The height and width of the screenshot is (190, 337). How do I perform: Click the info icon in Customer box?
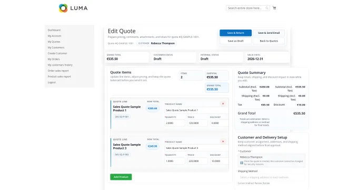point(242,163)
